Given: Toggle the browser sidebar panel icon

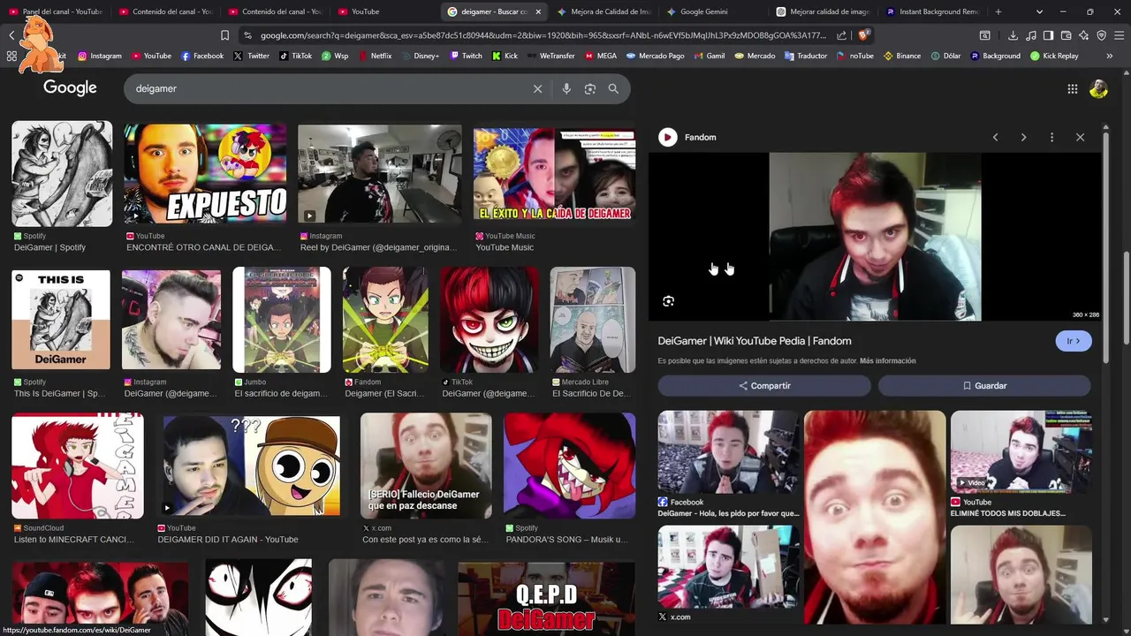Looking at the screenshot, I should coord(1048,35).
